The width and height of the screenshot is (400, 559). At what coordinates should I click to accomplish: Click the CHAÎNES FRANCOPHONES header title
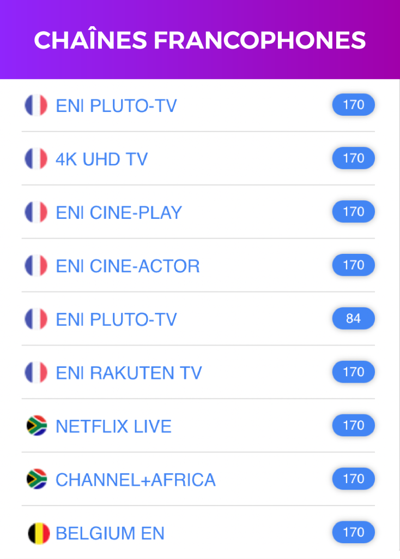point(200,40)
